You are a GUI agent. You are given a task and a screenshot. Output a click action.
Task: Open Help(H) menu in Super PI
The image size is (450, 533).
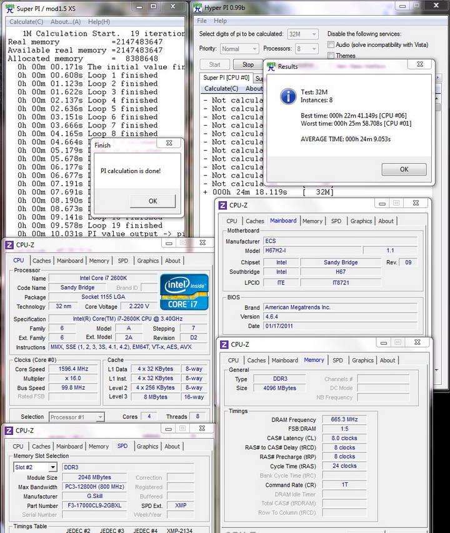point(99,22)
